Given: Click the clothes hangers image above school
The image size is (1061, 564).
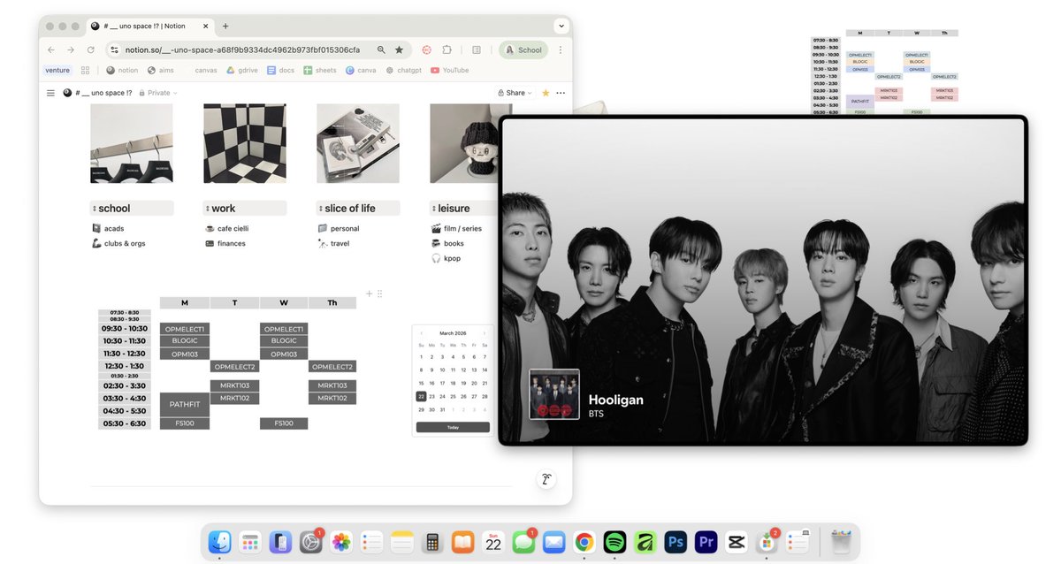Looking at the screenshot, I should [132, 143].
